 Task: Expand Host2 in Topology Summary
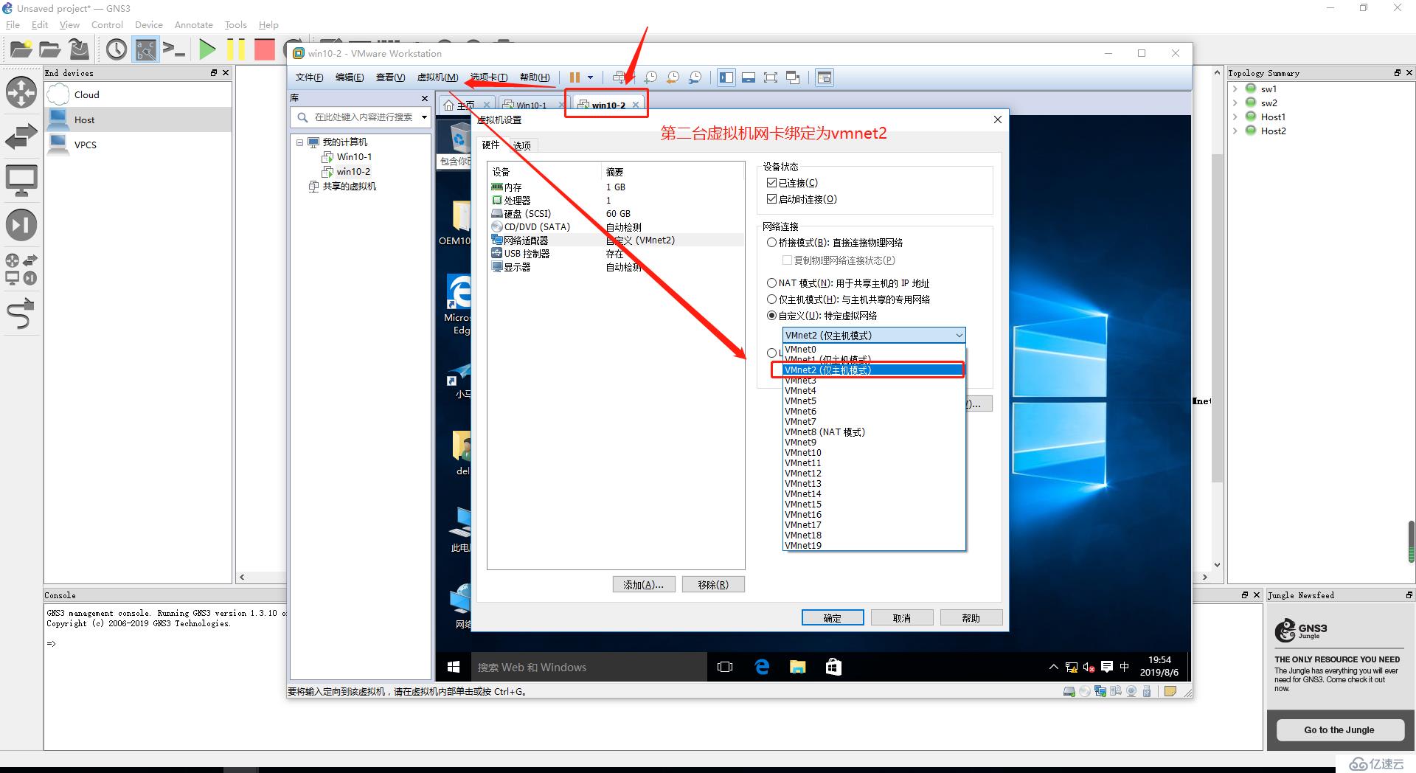coord(1235,131)
